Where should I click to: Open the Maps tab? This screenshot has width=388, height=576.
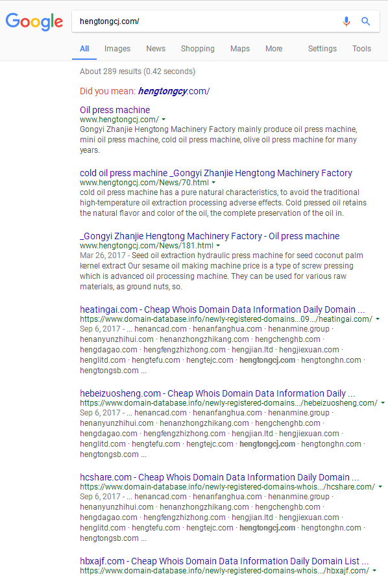pyautogui.click(x=240, y=49)
